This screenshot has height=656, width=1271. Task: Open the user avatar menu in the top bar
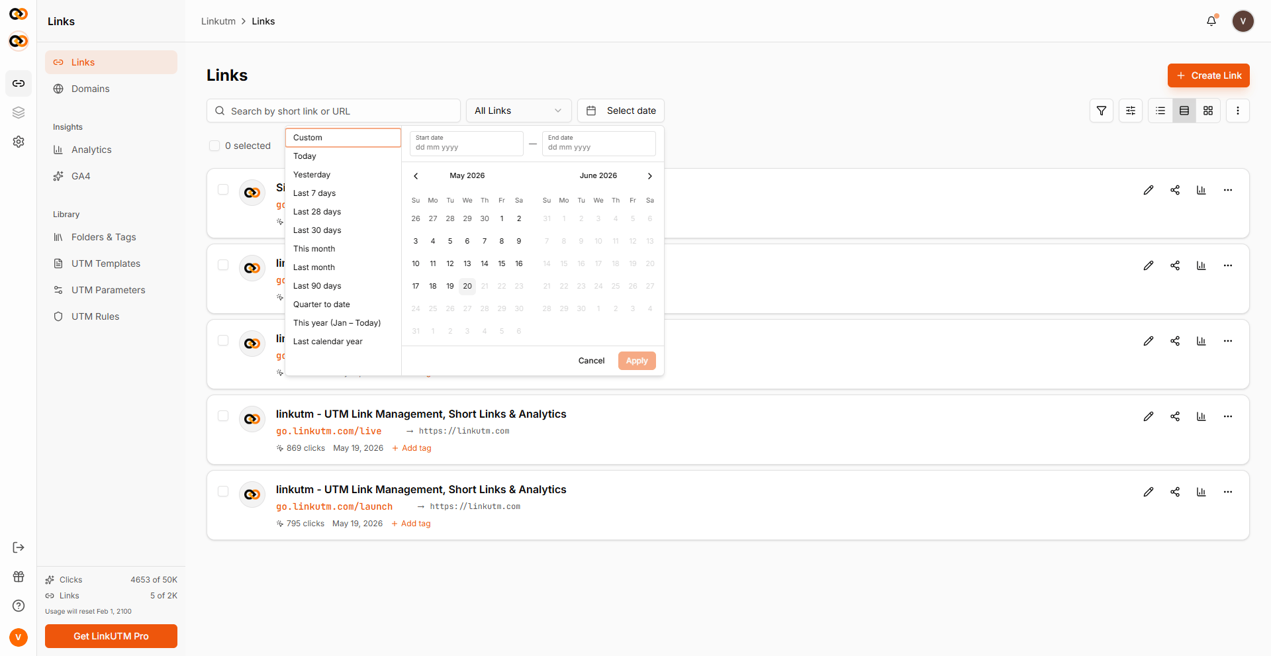[x=1243, y=21]
